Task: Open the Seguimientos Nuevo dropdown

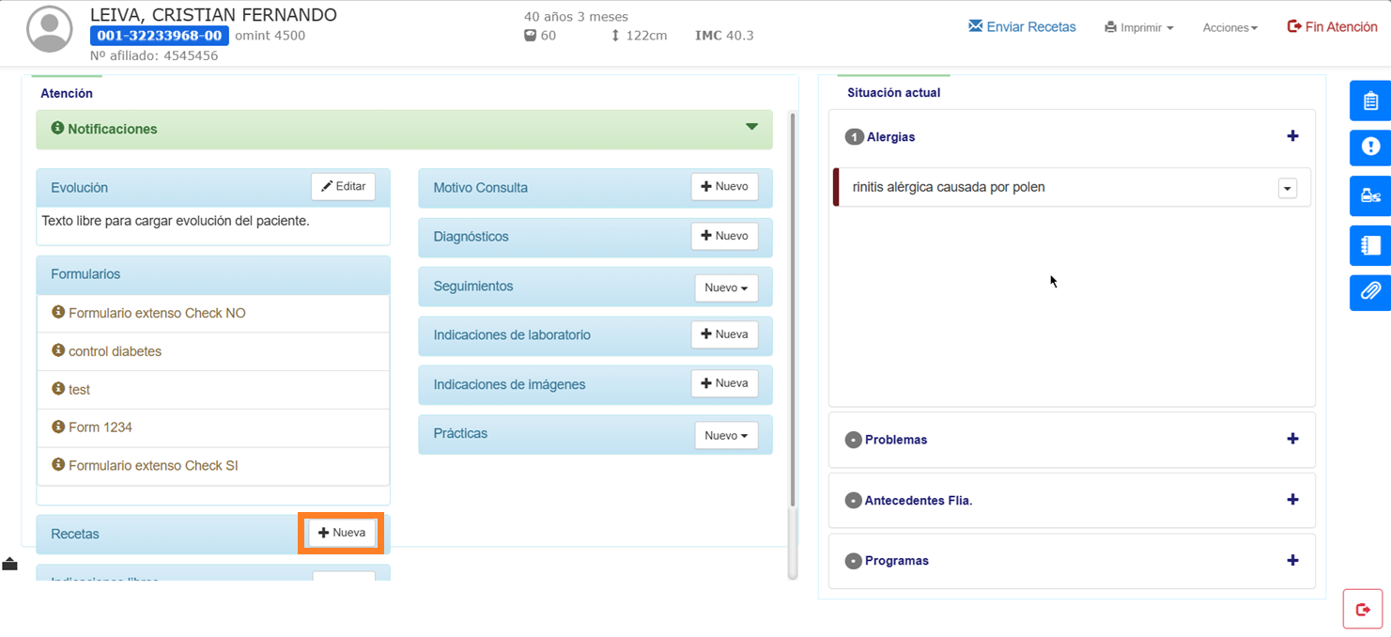Action: tap(726, 287)
